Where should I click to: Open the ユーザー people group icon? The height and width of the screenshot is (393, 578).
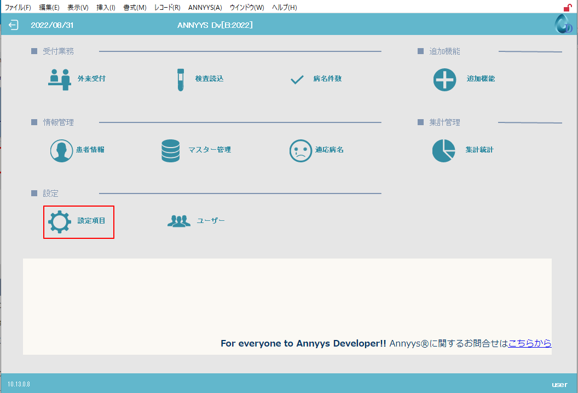(179, 221)
